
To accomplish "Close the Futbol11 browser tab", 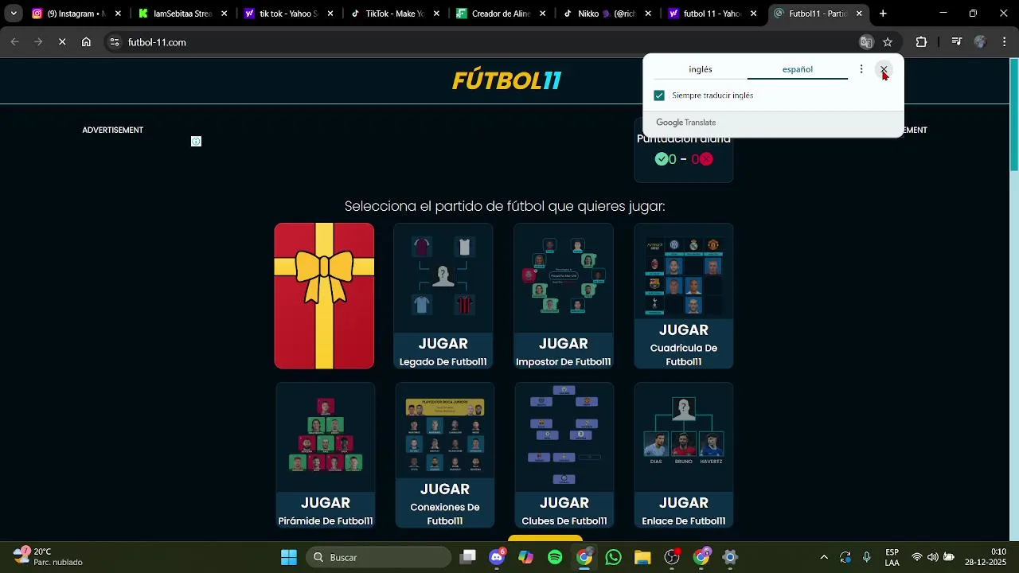I will (859, 14).
